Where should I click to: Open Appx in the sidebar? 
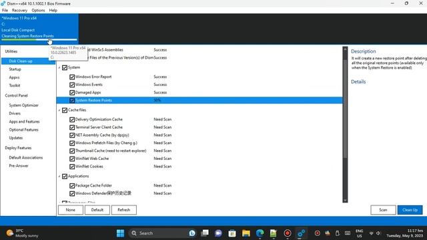click(14, 77)
